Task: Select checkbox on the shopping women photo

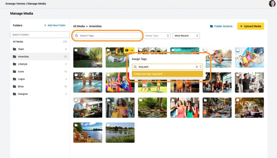Action: click(173, 100)
